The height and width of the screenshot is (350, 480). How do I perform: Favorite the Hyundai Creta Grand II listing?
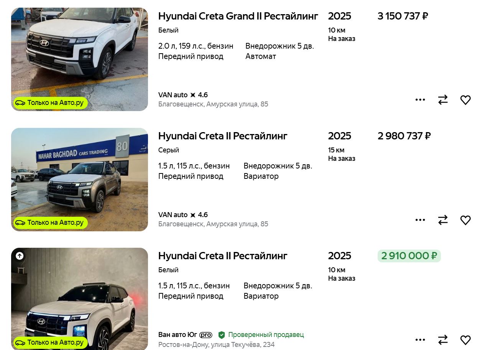465,100
